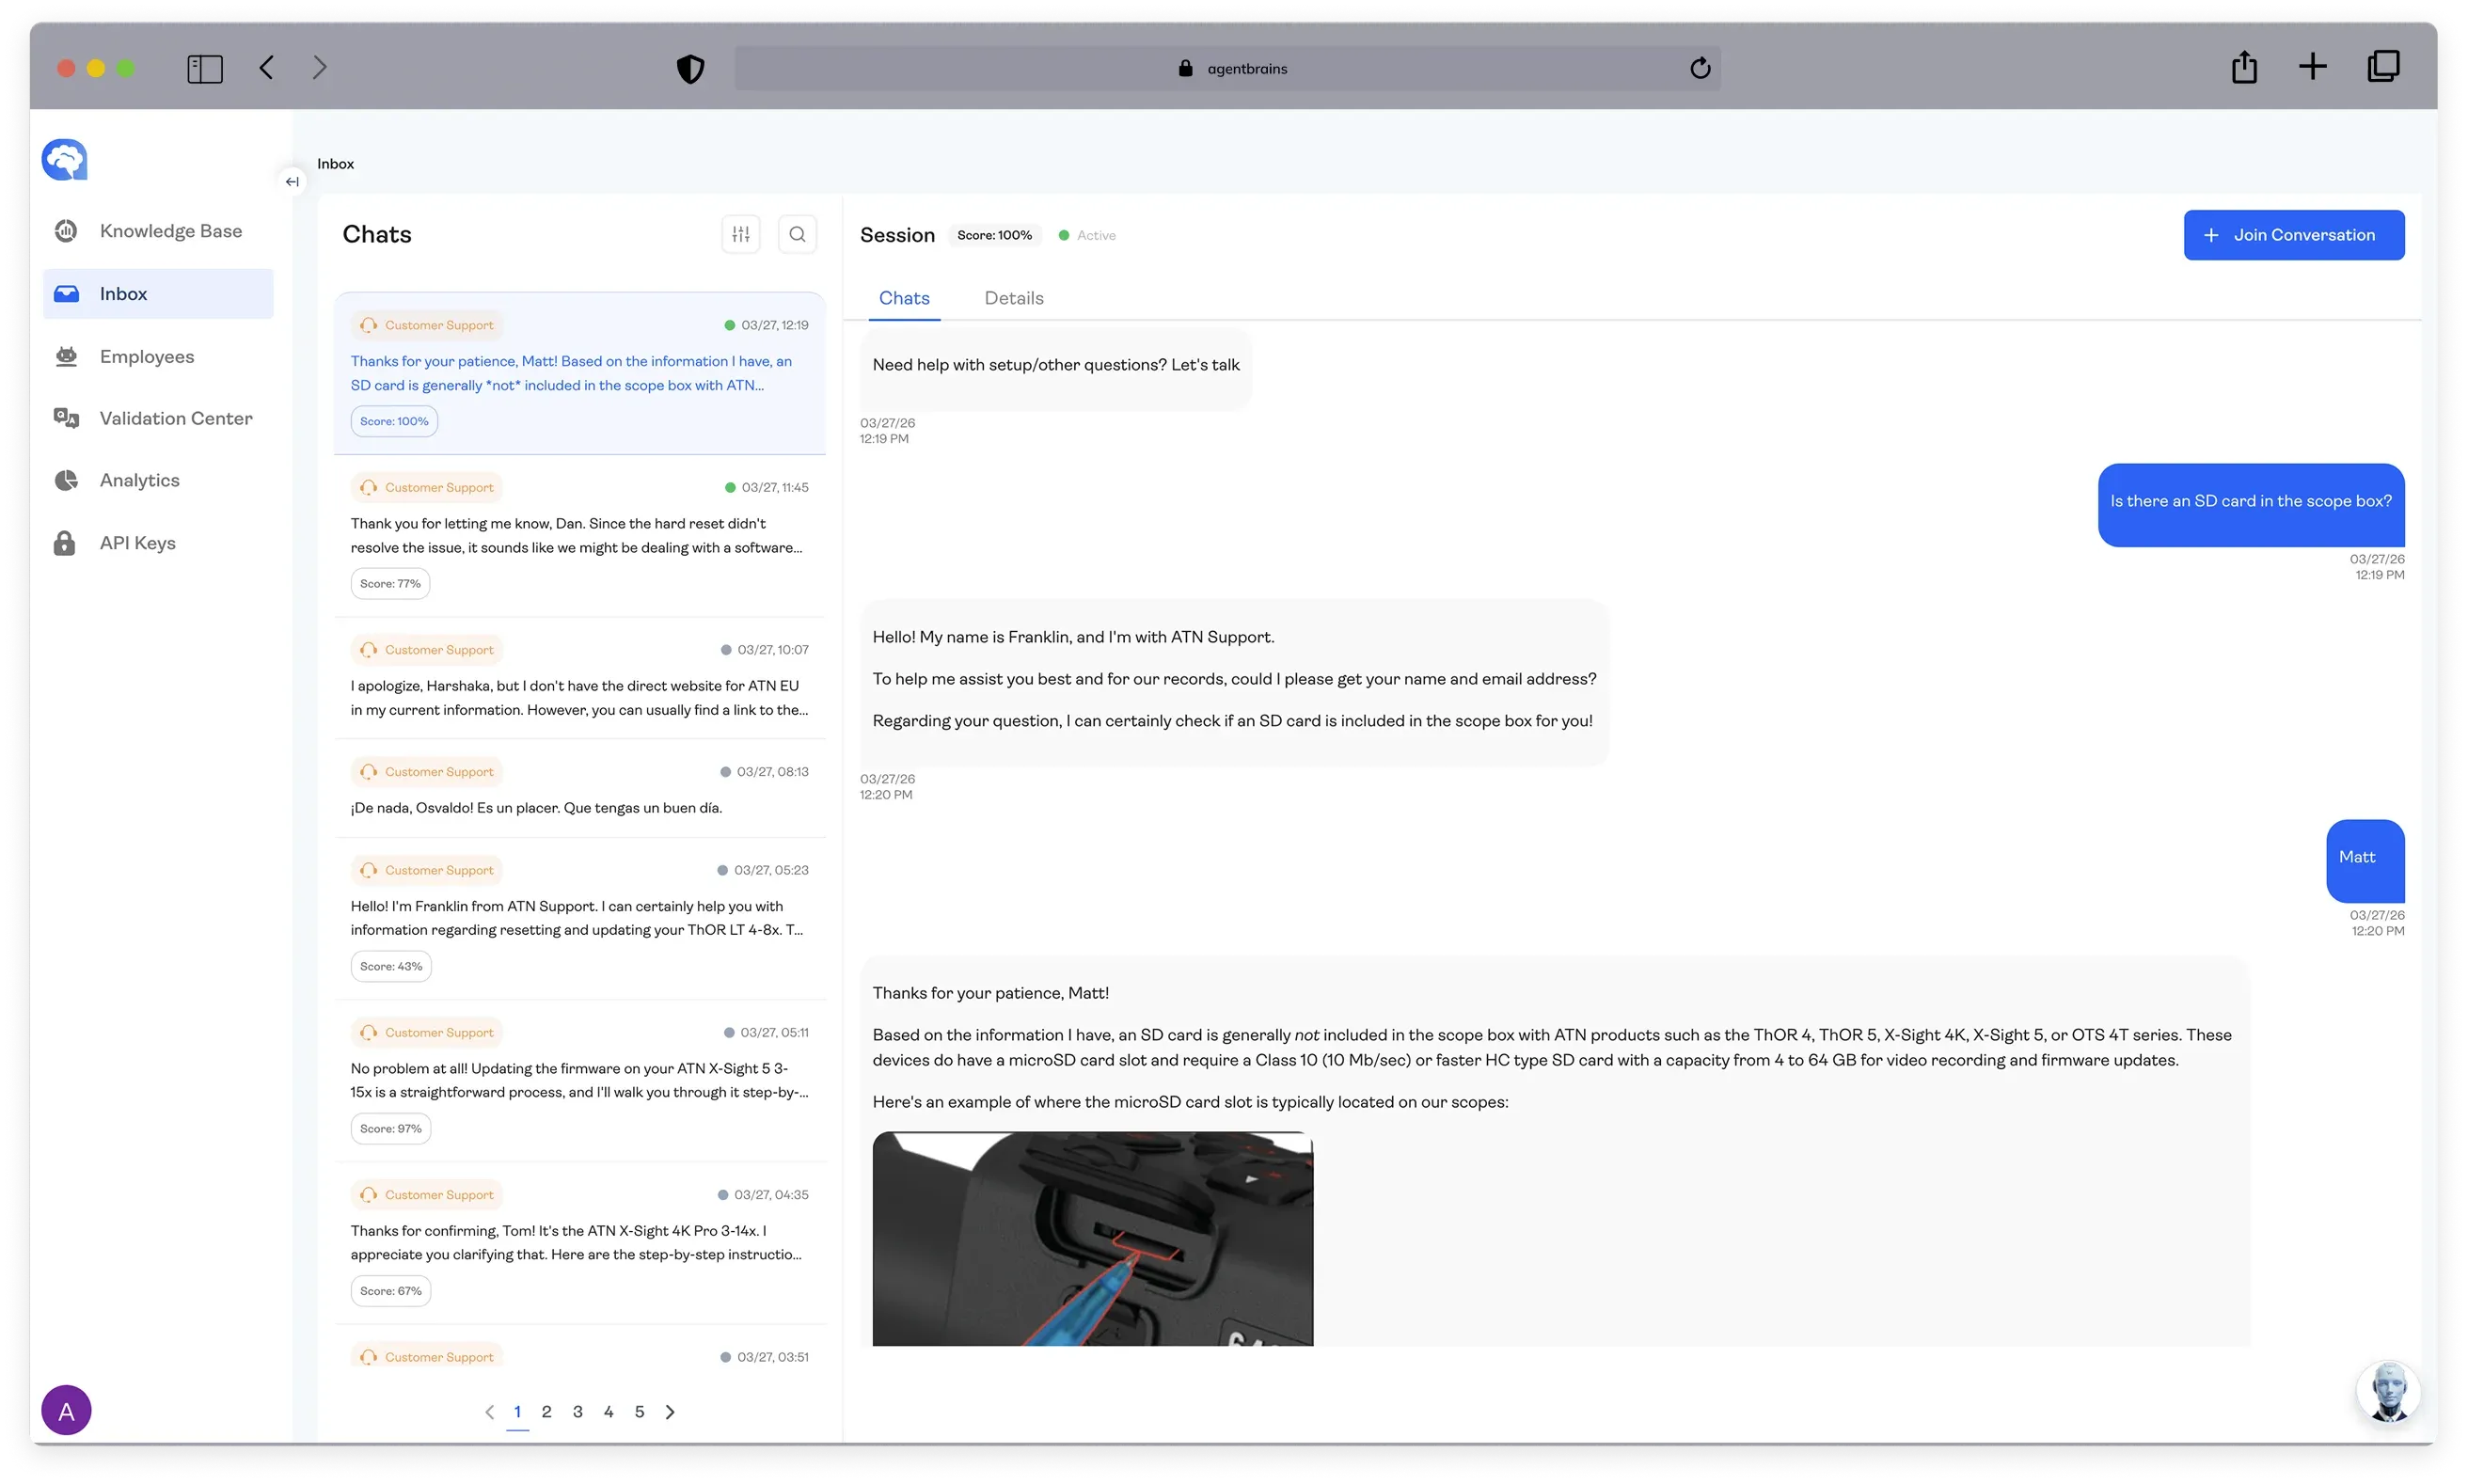Go to the Employees page

coord(147,357)
